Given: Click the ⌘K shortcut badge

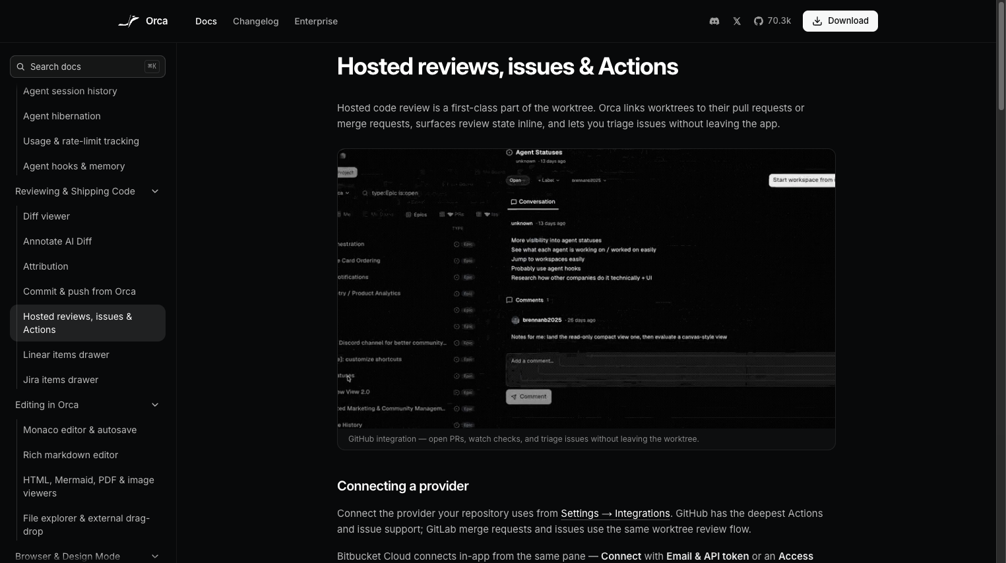Looking at the screenshot, I should click(x=152, y=66).
